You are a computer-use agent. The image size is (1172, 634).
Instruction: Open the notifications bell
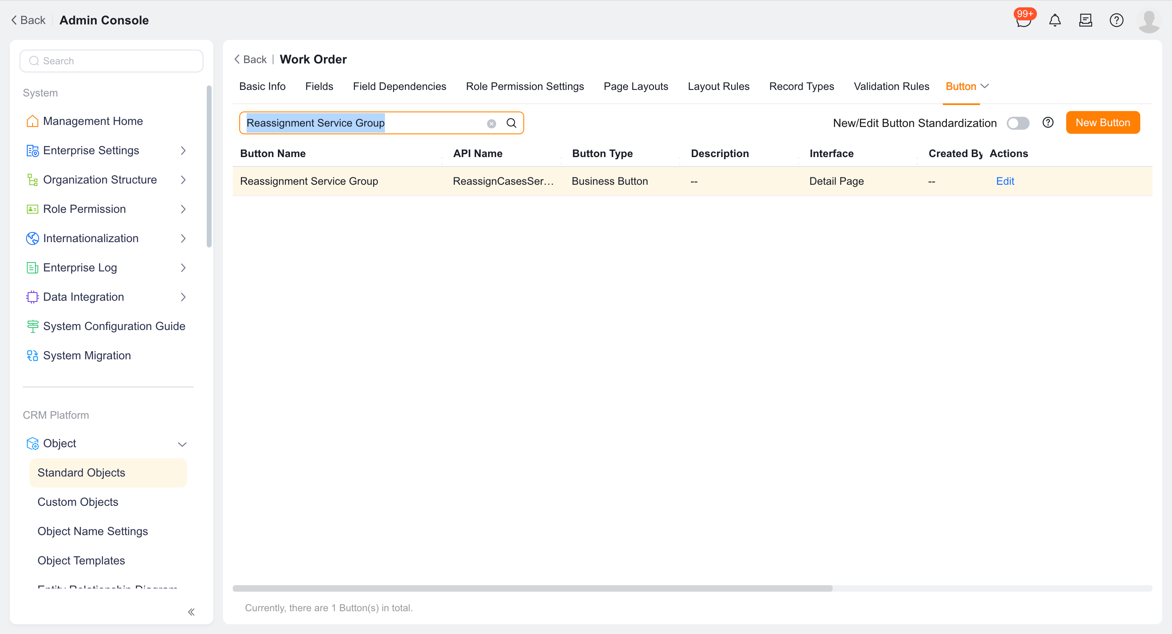coord(1055,20)
